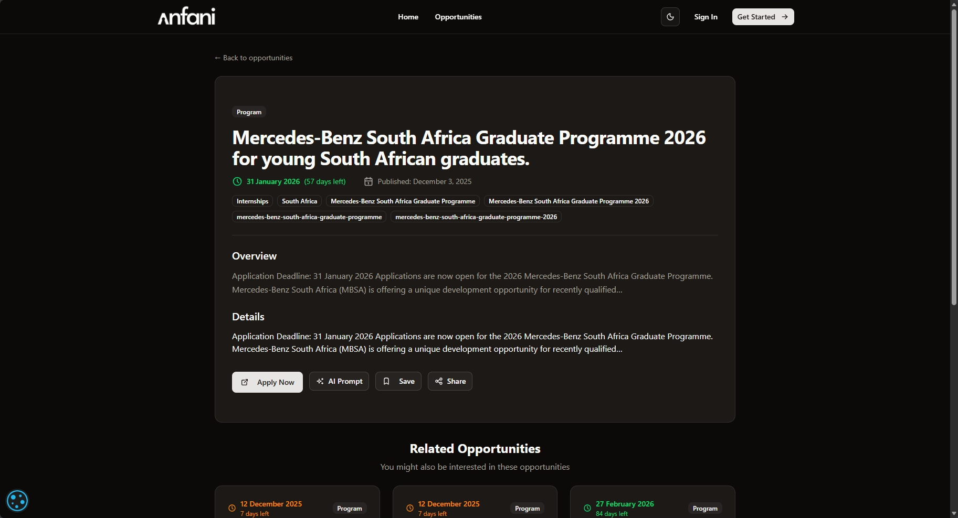Click the bookmark Save button
This screenshot has height=518, width=958.
(398, 381)
